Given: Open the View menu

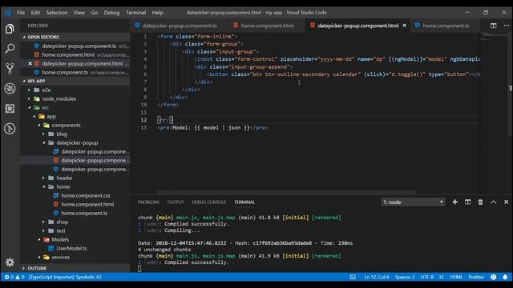Looking at the screenshot, I should click(79, 13).
